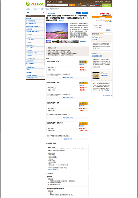
Task: Expand details for the 1-day pass
Action: (x=68, y=78)
